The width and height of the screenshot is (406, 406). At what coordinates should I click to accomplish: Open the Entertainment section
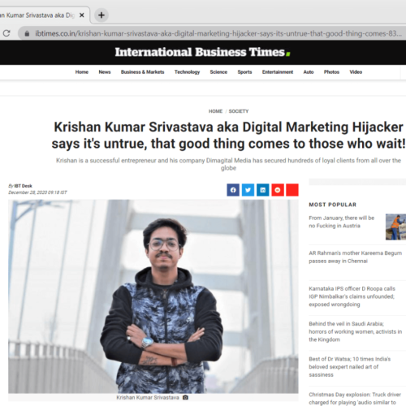coord(278,72)
